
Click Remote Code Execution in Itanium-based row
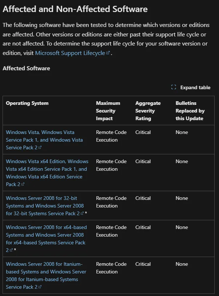pyautogui.click(x=111, y=268)
